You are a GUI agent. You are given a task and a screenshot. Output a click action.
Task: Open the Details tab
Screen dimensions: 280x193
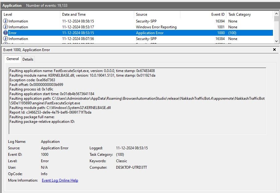[28, 59]
